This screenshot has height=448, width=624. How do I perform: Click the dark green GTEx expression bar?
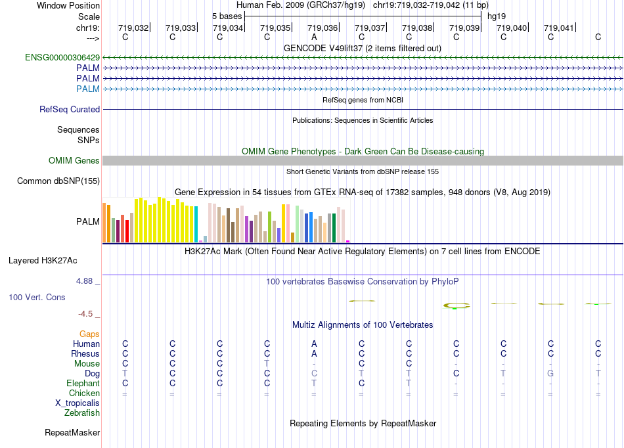[334, 227]
